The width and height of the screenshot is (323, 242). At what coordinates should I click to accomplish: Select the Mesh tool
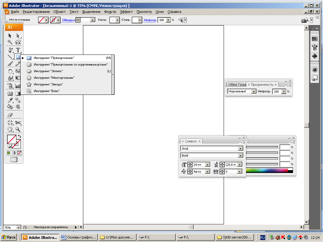tap(10, 94)
